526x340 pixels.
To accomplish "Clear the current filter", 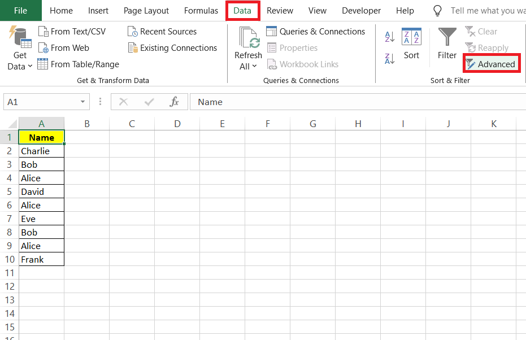I will coord(481,32).
